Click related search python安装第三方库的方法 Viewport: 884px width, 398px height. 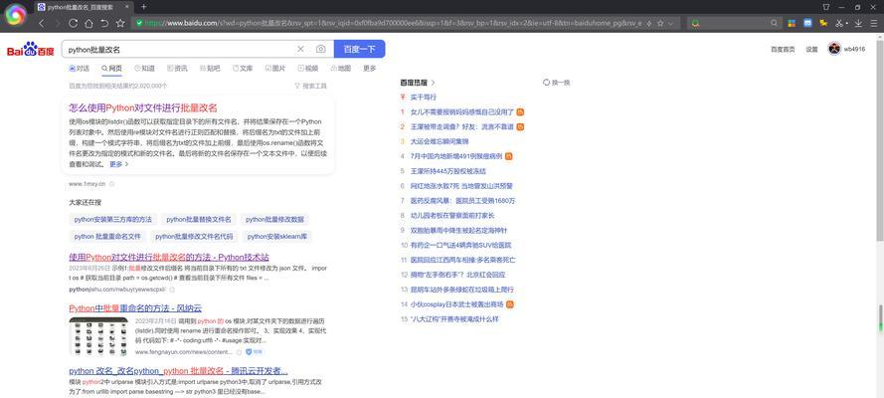[112, 219]
